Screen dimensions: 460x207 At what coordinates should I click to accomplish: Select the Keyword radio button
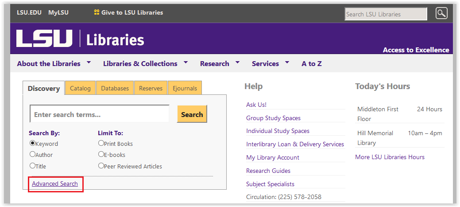tap(33, 143)
